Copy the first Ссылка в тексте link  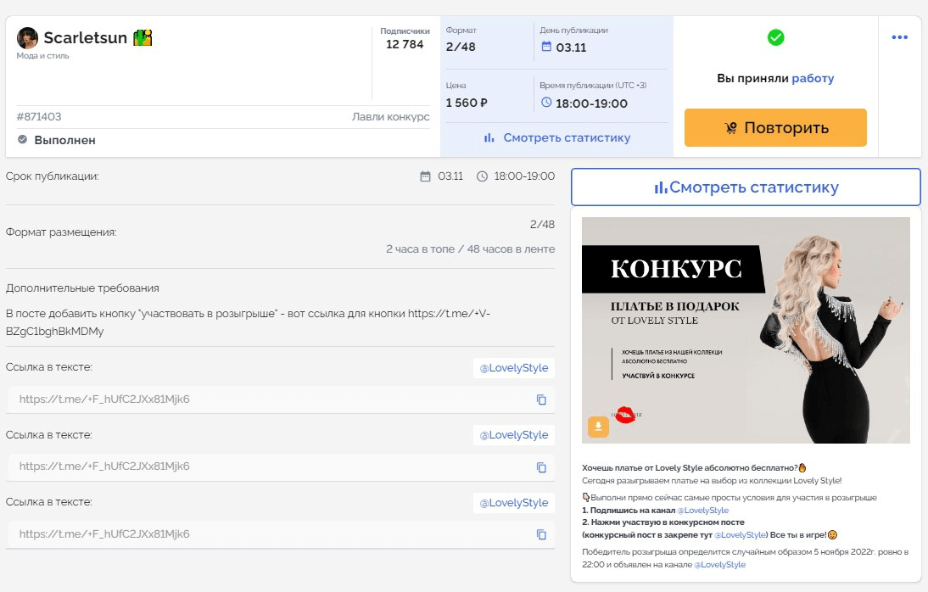coord(541,399)
